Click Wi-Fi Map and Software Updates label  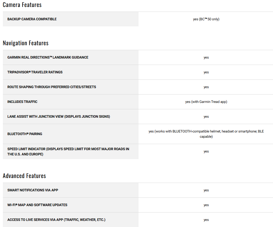[x=37, y=205]
